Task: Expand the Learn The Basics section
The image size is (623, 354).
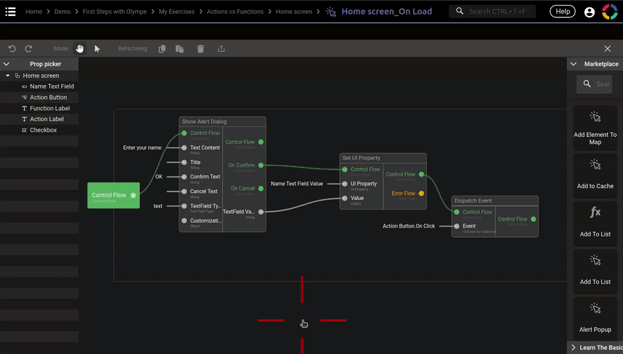Action: 573,347
